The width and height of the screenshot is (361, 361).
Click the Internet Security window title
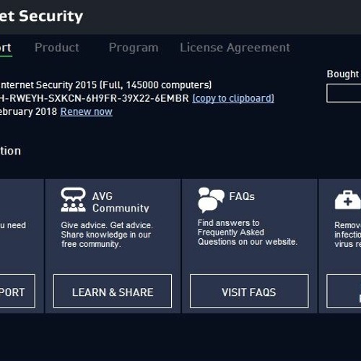(41, 16)
